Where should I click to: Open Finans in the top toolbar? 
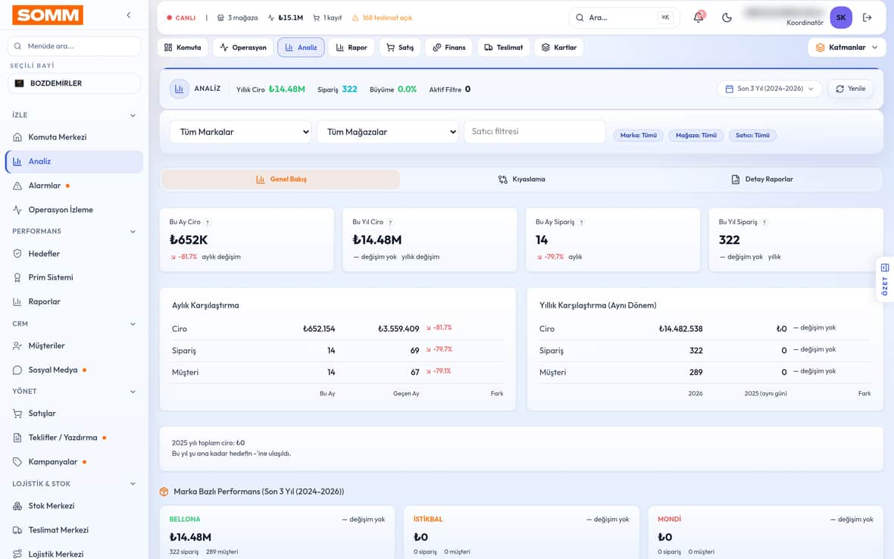(x=449, y=47)
